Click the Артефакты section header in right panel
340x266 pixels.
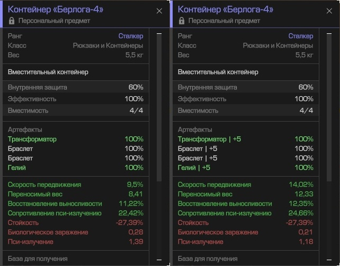195,130
